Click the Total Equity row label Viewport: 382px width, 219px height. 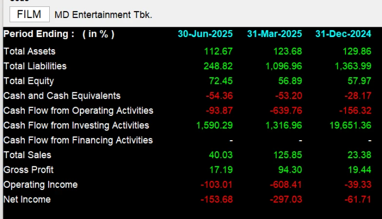click(x=28, y=81)
